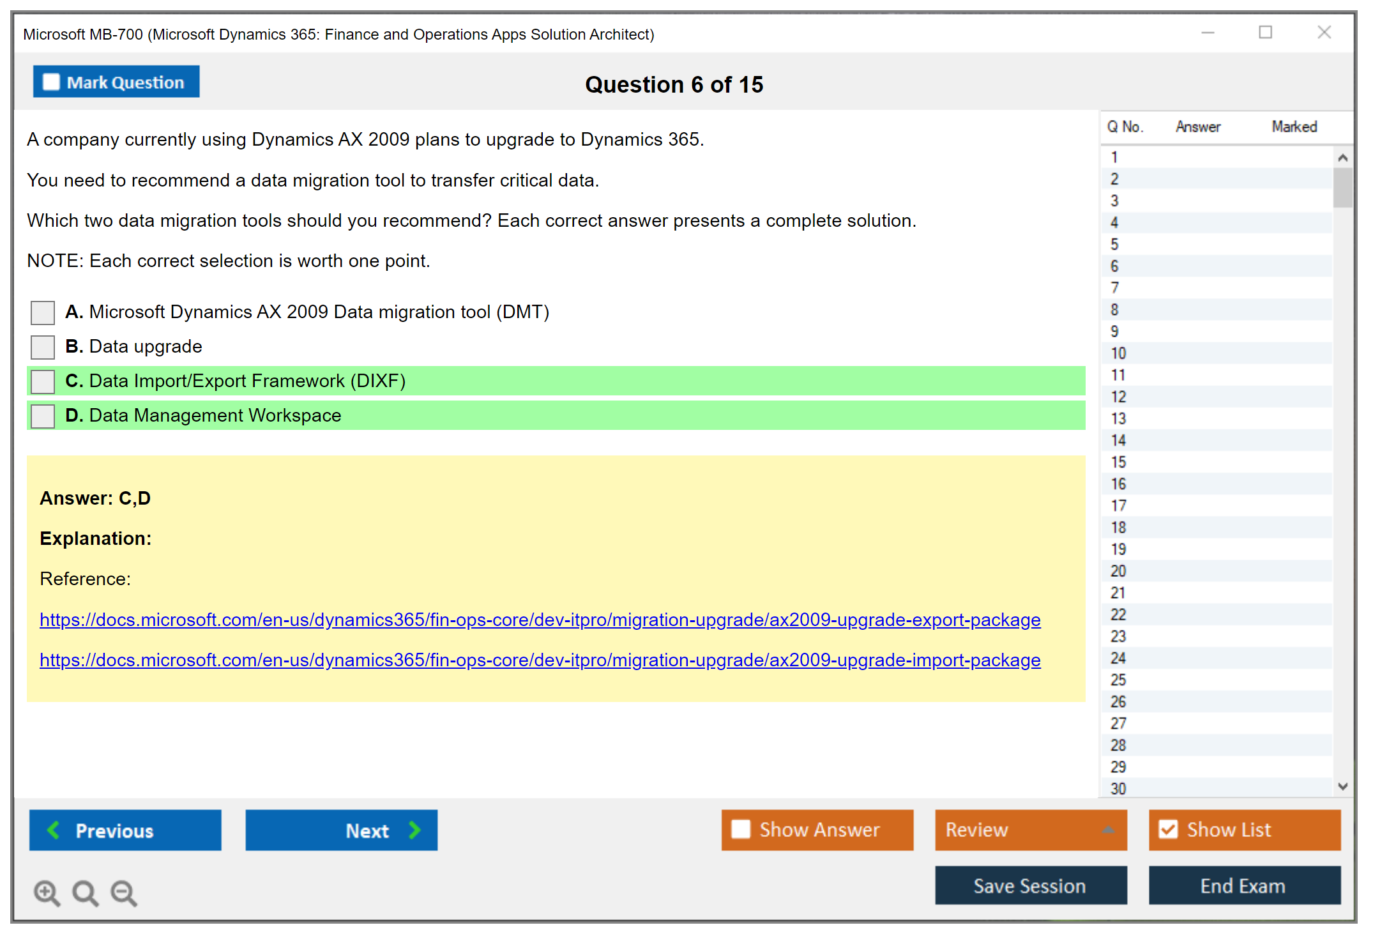Screen dimensions: 1373x939
Task: Check option C Data Import/Export Framework
Action: (x=43, y=381)
